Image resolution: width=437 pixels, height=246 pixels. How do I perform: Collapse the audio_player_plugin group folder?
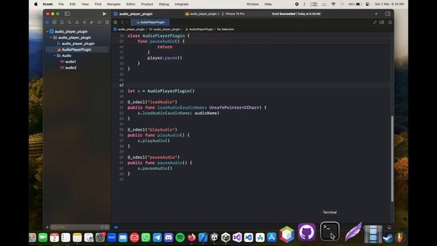(51, 38)
